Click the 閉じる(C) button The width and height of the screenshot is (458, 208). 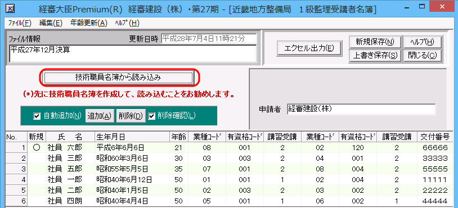click(x=423, y=56)
